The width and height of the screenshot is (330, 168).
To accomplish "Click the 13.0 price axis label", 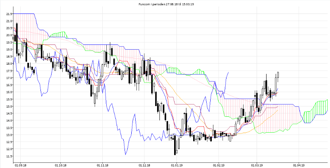I will [9, 135].
